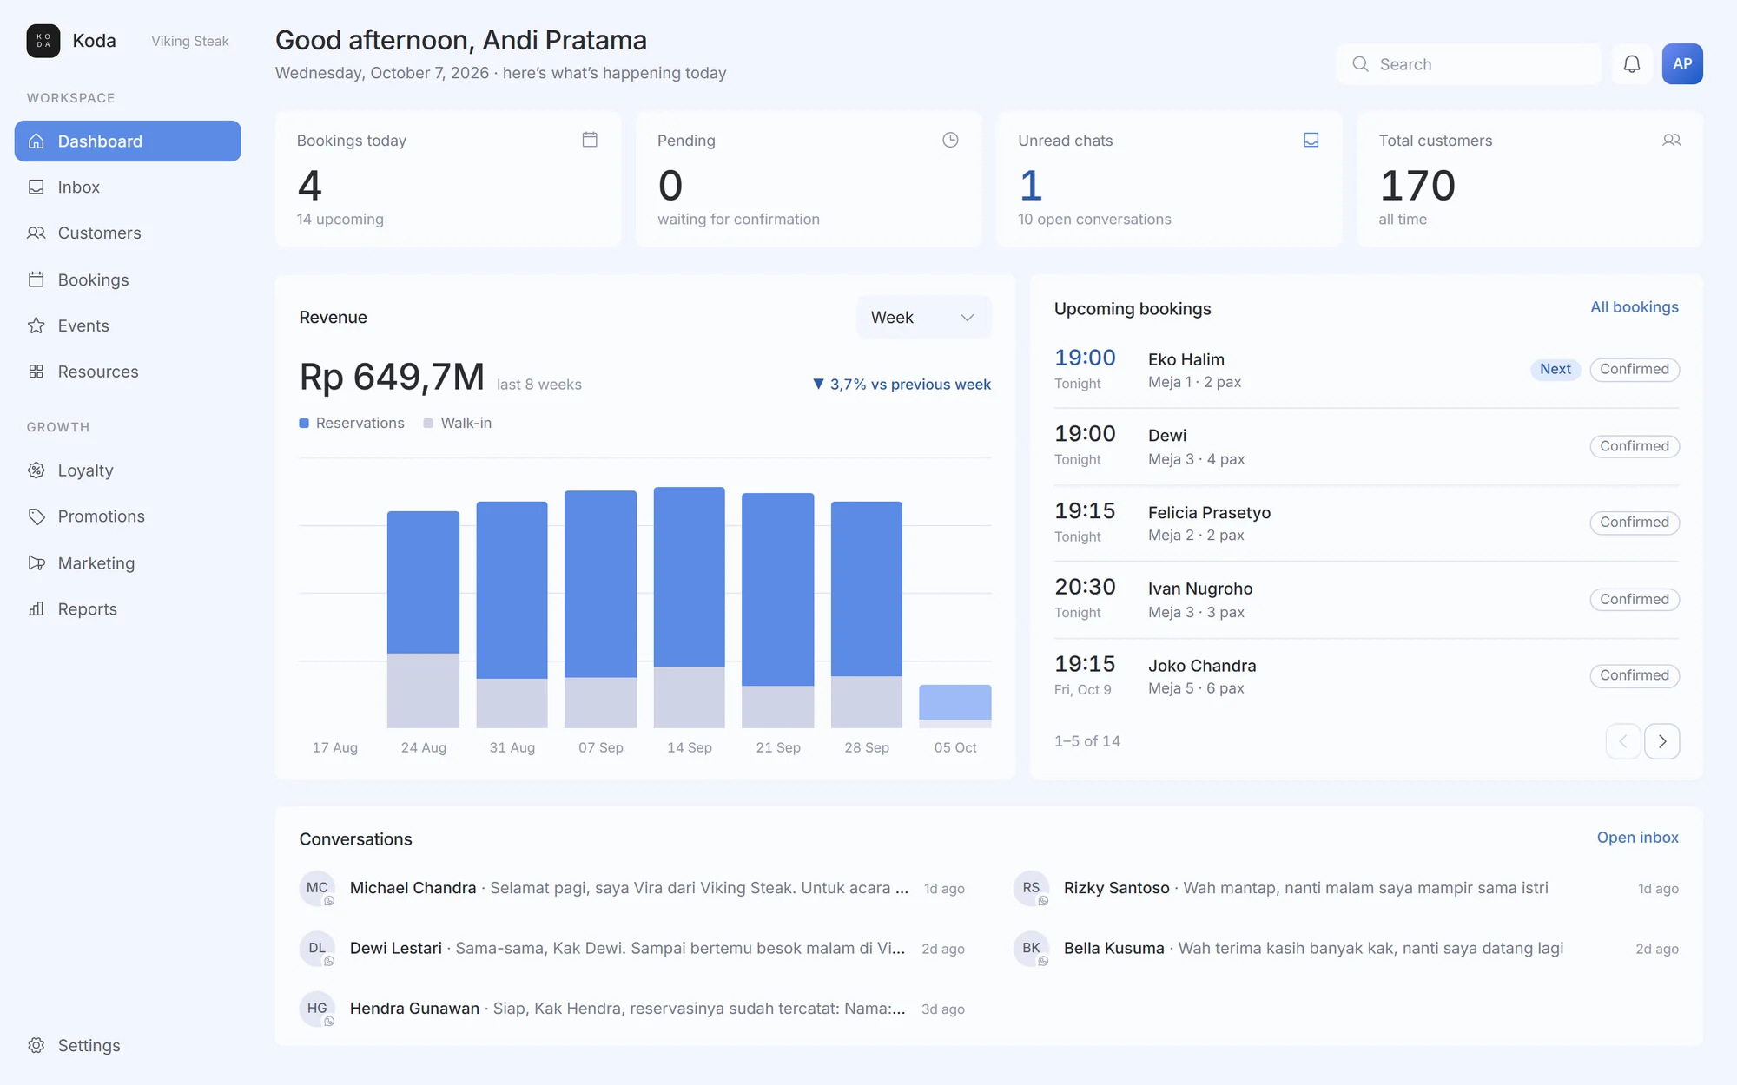Open Inbox in sidebar

point(128,187)
